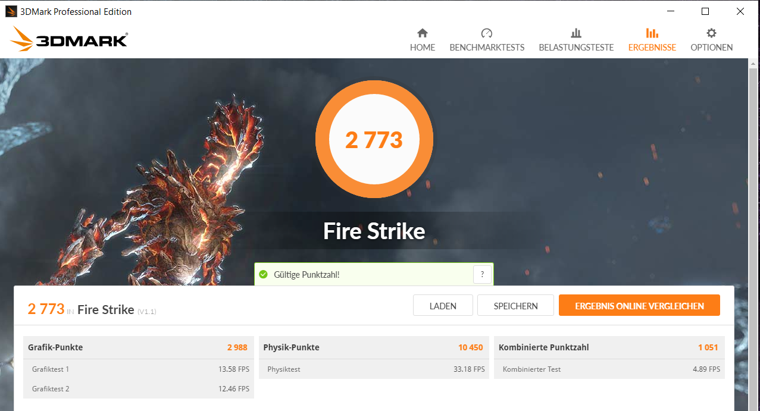Screen dimensions: 760x411
Task: Click the bar chart icon for Belastungstests
Action: tap(576, 33)
